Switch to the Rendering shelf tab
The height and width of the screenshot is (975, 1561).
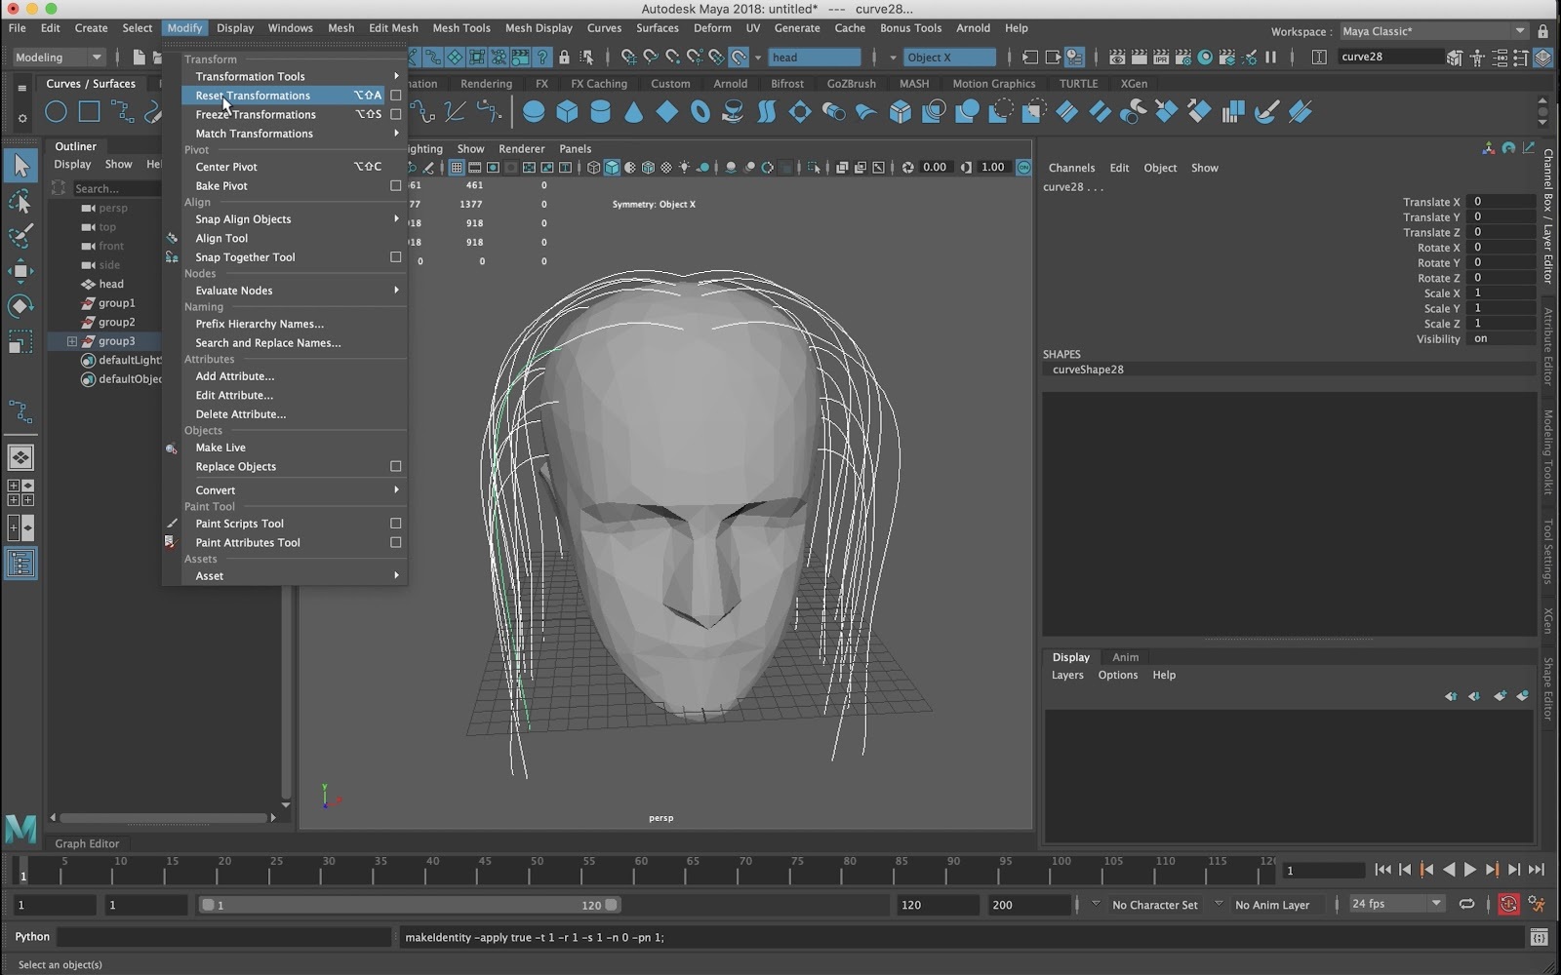point(486,84)
